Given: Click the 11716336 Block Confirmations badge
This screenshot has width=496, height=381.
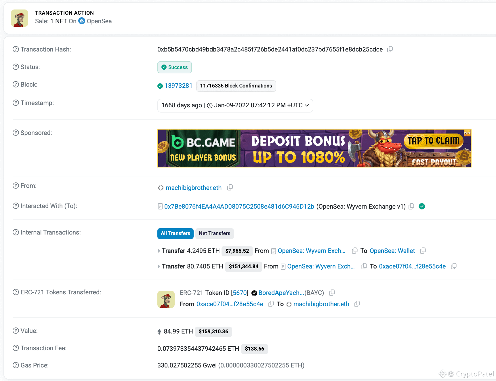Looking at the screenshot, I should click(x=236, y=86).
